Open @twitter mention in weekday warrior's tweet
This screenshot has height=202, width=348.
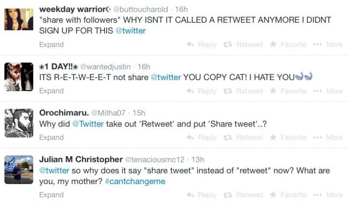[x=131, y=31]
